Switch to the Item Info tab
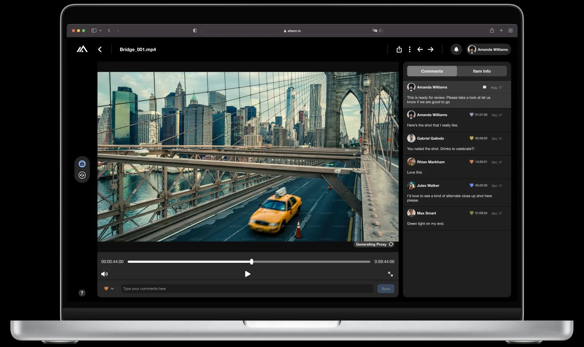The height and width of the screenshot is (347, 584). point(481,71)
